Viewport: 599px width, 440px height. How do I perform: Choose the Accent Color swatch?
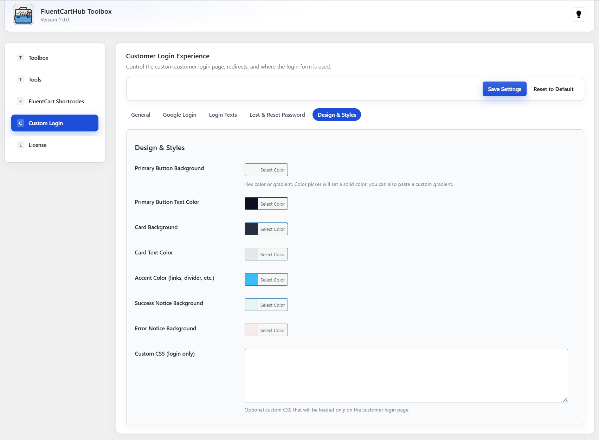click(251, 280)
